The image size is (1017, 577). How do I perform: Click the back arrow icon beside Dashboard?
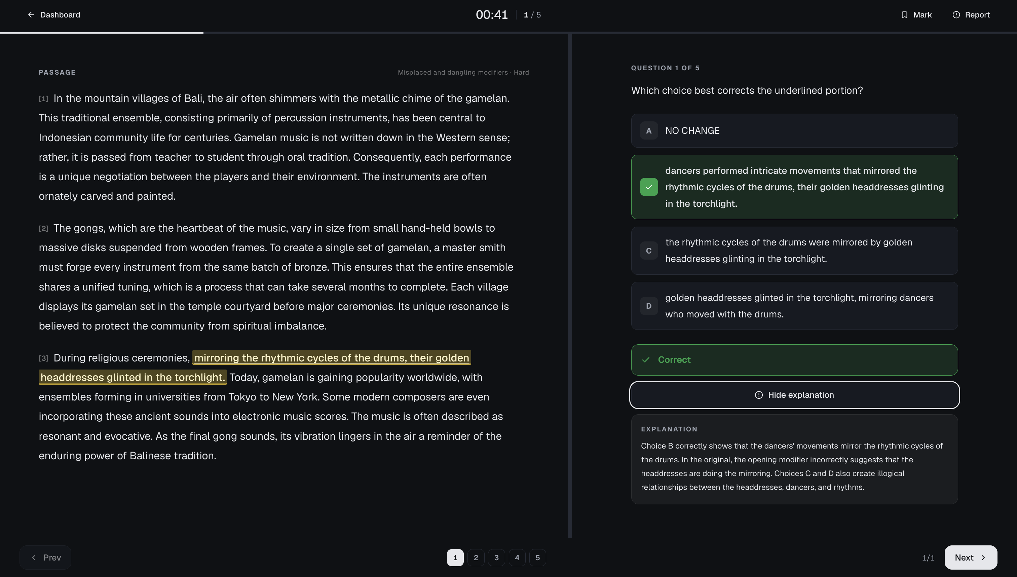pyautogui.click(x=31, y=15)
